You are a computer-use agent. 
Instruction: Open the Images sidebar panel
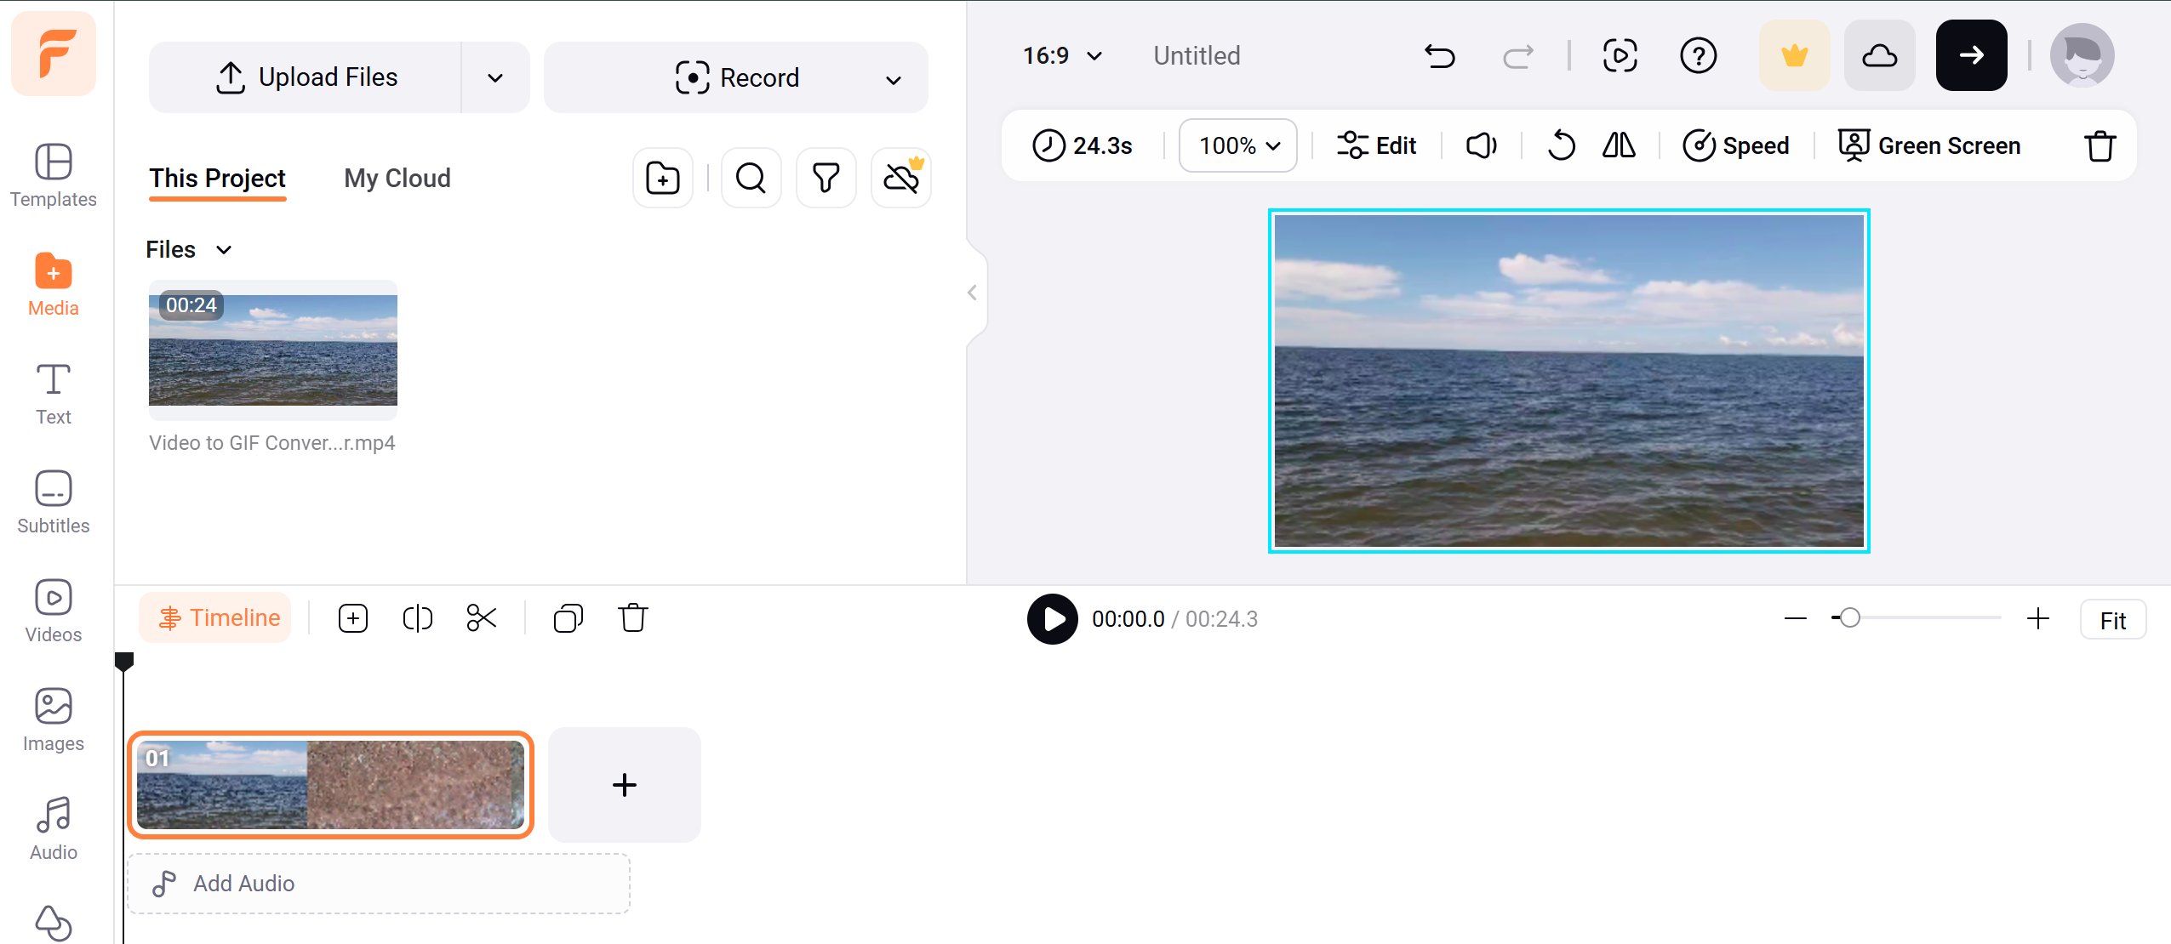(x=54, y=719)
